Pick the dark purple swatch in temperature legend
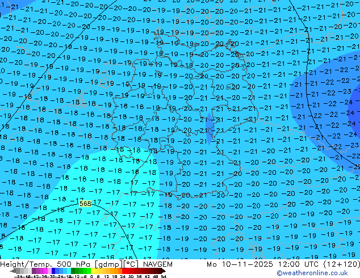 tap(34, 271)
